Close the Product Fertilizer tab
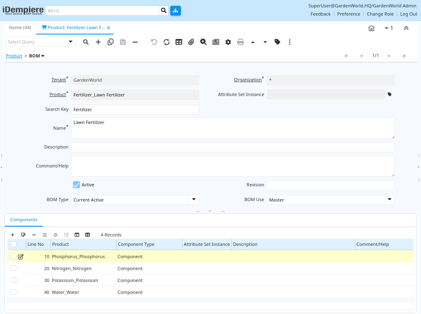The height and width of the screenshot is (314, 421). [x=109, y=28]
